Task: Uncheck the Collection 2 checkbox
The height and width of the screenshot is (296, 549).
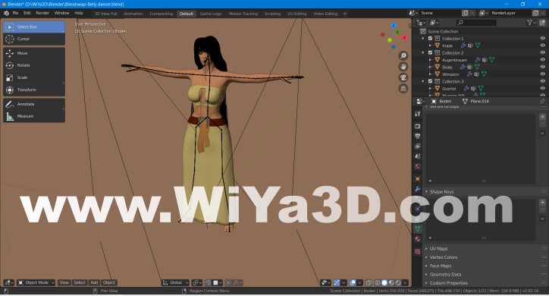Action: pyautogui.click(x=430, y=53)
